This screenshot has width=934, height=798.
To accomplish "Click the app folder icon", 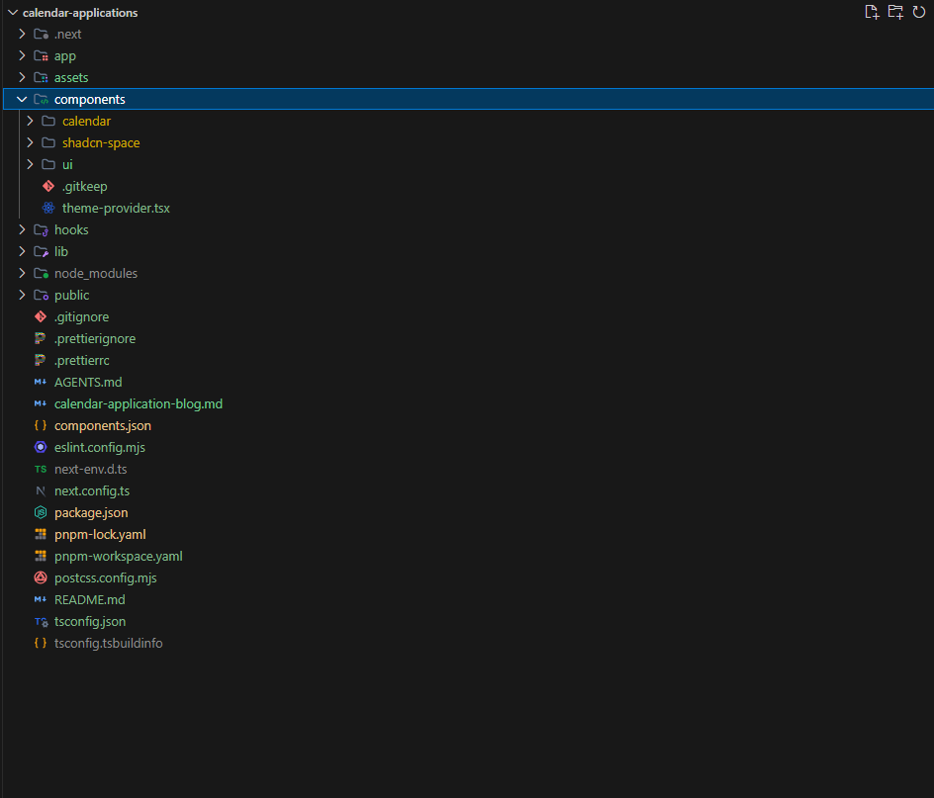I will pos(42,56).
